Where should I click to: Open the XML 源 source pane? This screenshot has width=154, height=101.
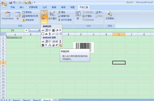(x=78, y=15)
